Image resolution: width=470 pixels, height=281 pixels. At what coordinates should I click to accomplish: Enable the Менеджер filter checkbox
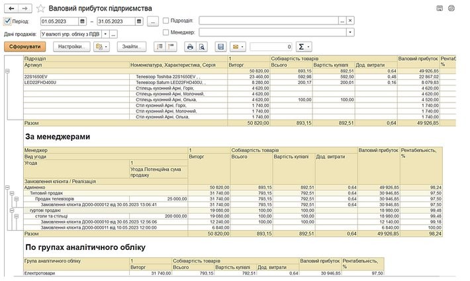(165, 32)
